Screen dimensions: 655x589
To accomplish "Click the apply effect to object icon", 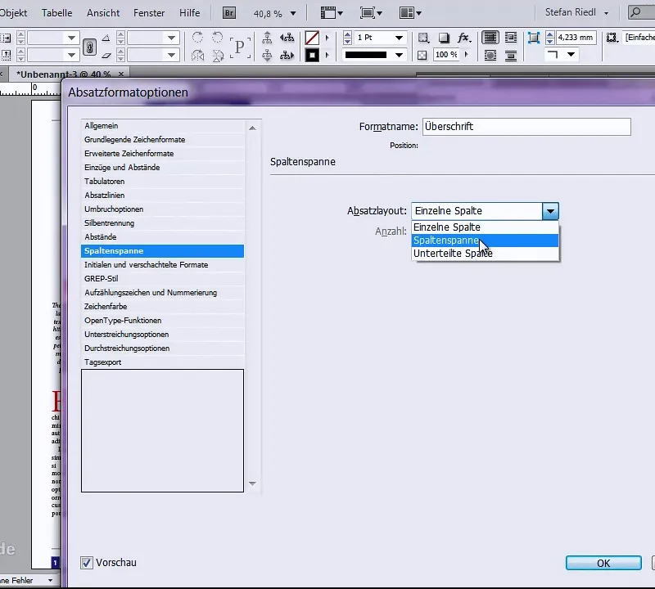I will (423, 38).
